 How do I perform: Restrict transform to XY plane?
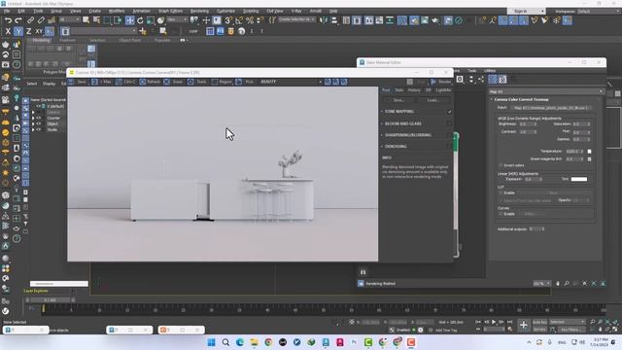(x=39, y=31)
